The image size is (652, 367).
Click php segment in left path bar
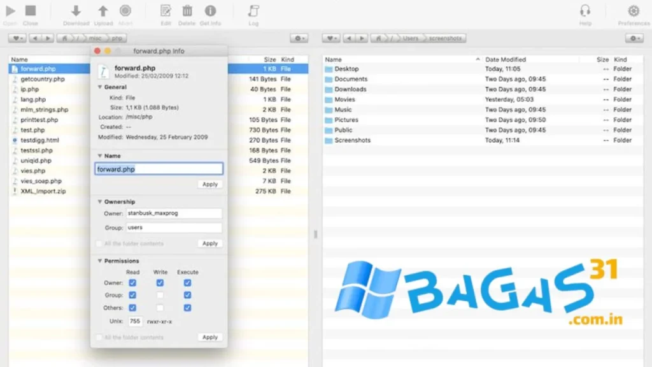117,38
